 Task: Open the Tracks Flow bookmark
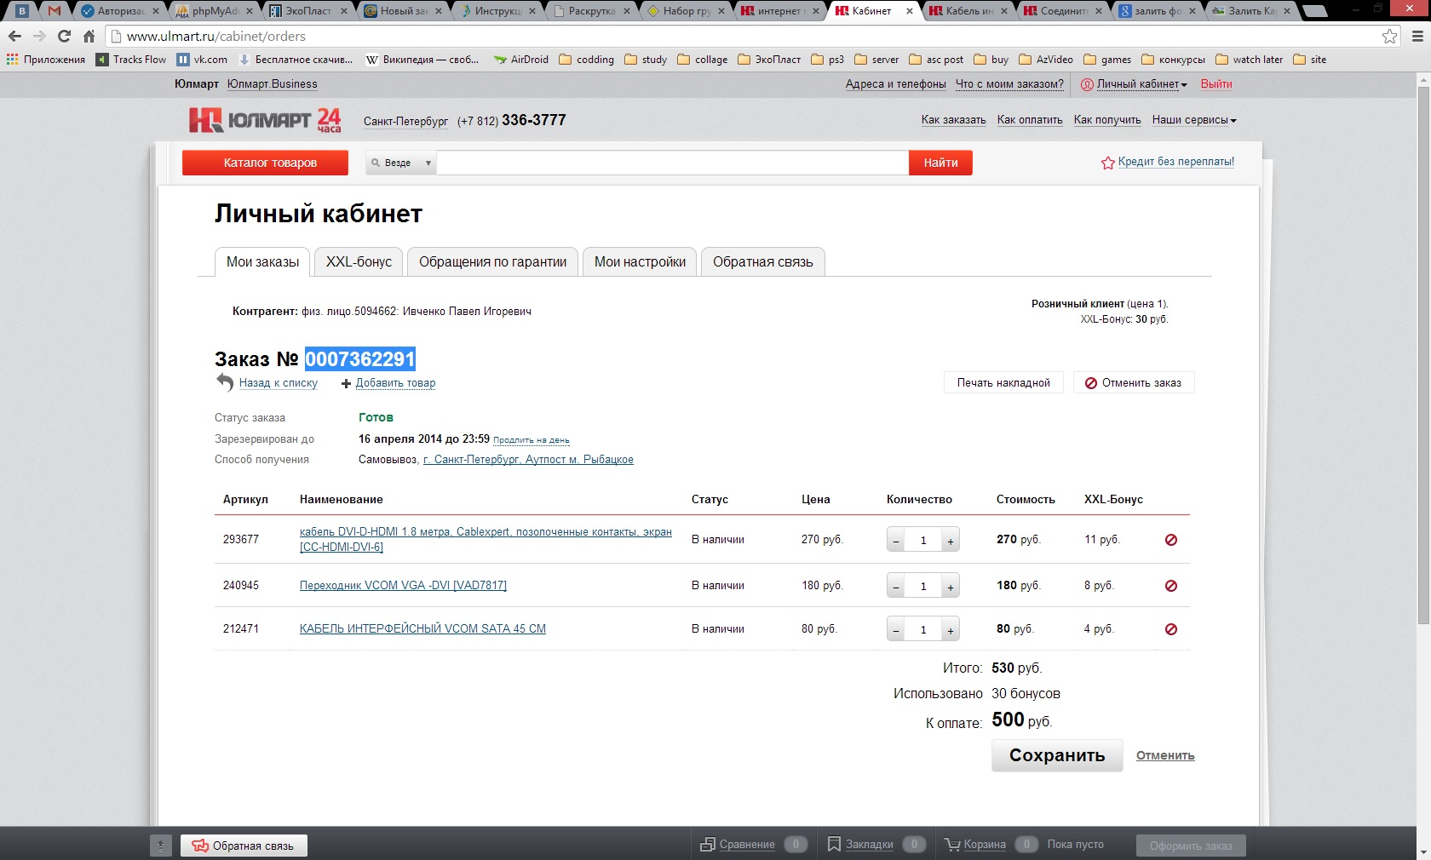[x=131, y=60]
